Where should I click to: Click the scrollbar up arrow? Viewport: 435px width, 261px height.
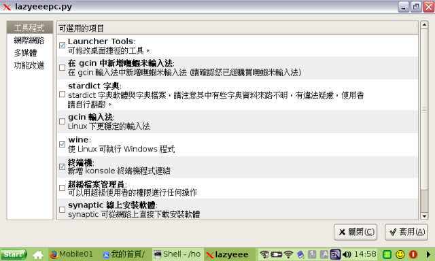(424, 24)
